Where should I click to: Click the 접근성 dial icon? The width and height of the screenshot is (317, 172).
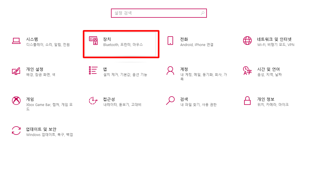point(93,101)
